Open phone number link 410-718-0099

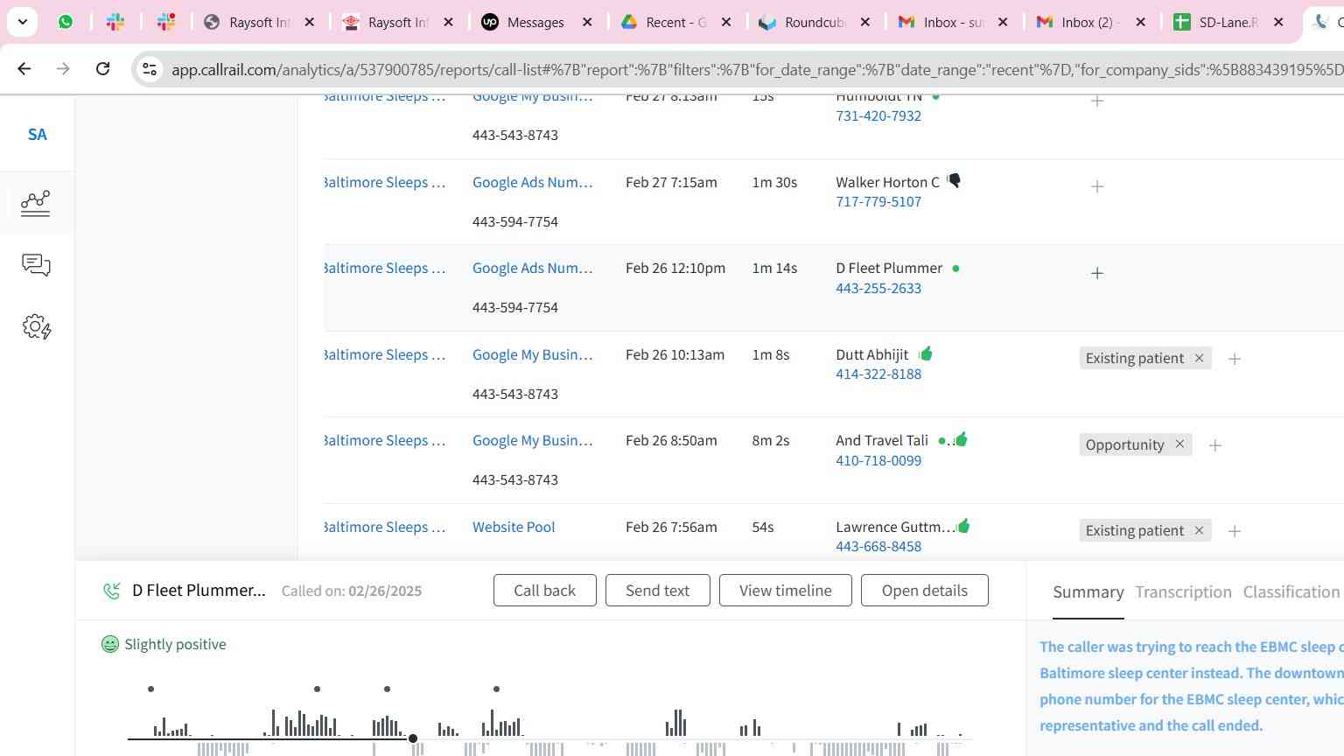(x=878, y=460)
